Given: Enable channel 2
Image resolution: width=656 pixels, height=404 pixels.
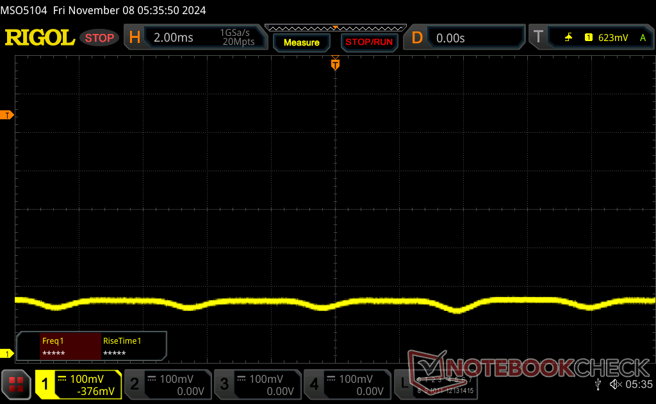Looking at the screenshot, I should [x=168, y=384].
